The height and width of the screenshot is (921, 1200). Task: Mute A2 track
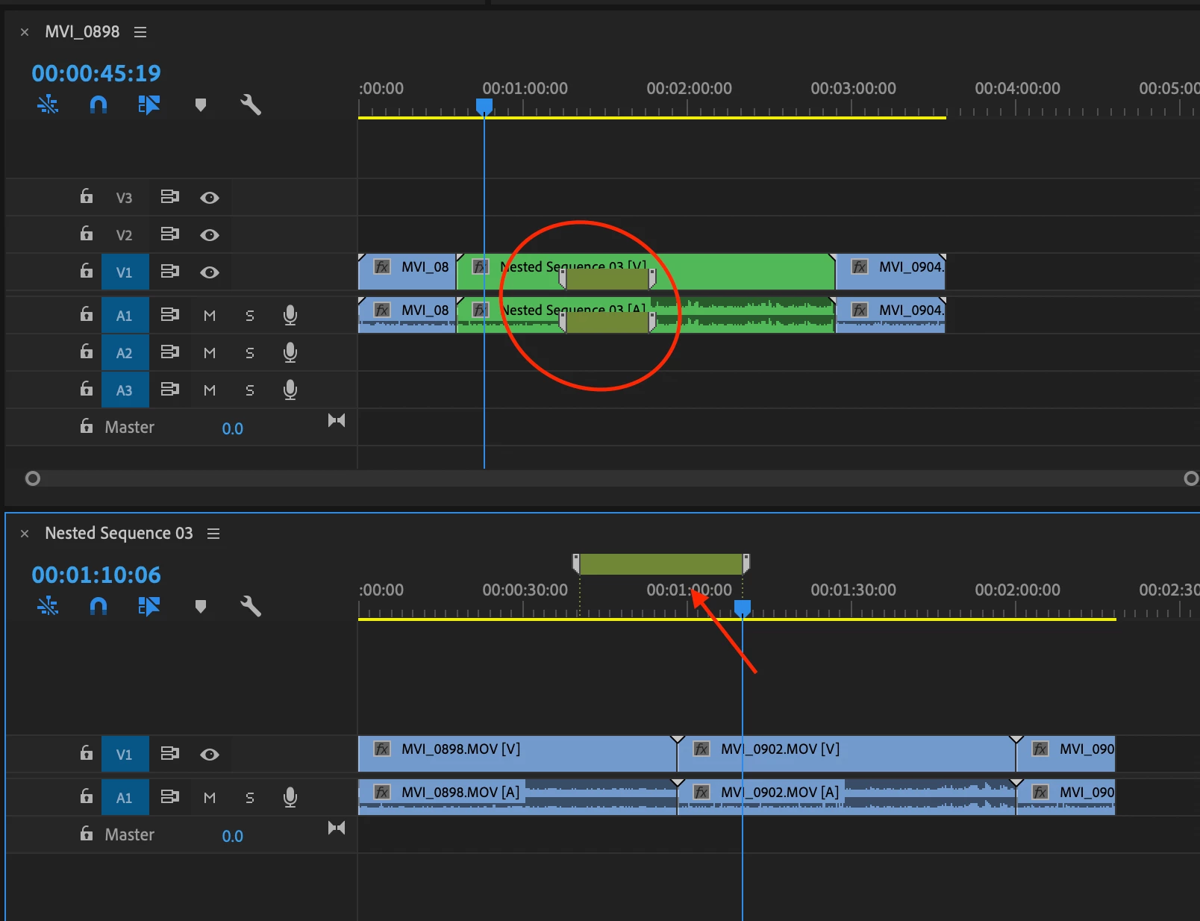coord(210,353)
